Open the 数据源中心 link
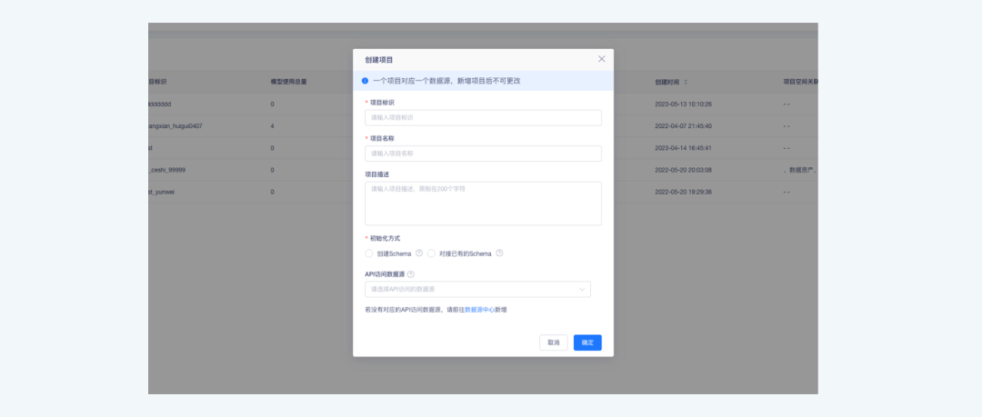The height and width of the screenshot is (417, 982). pyautogui.click(x=480, y=309)
